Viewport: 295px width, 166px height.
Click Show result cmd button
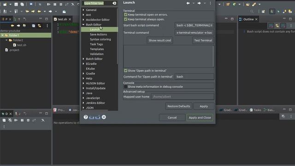(160, 40)
